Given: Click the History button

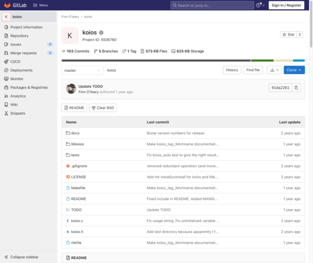Looking at the screenshot, I should tap(232, 70).
